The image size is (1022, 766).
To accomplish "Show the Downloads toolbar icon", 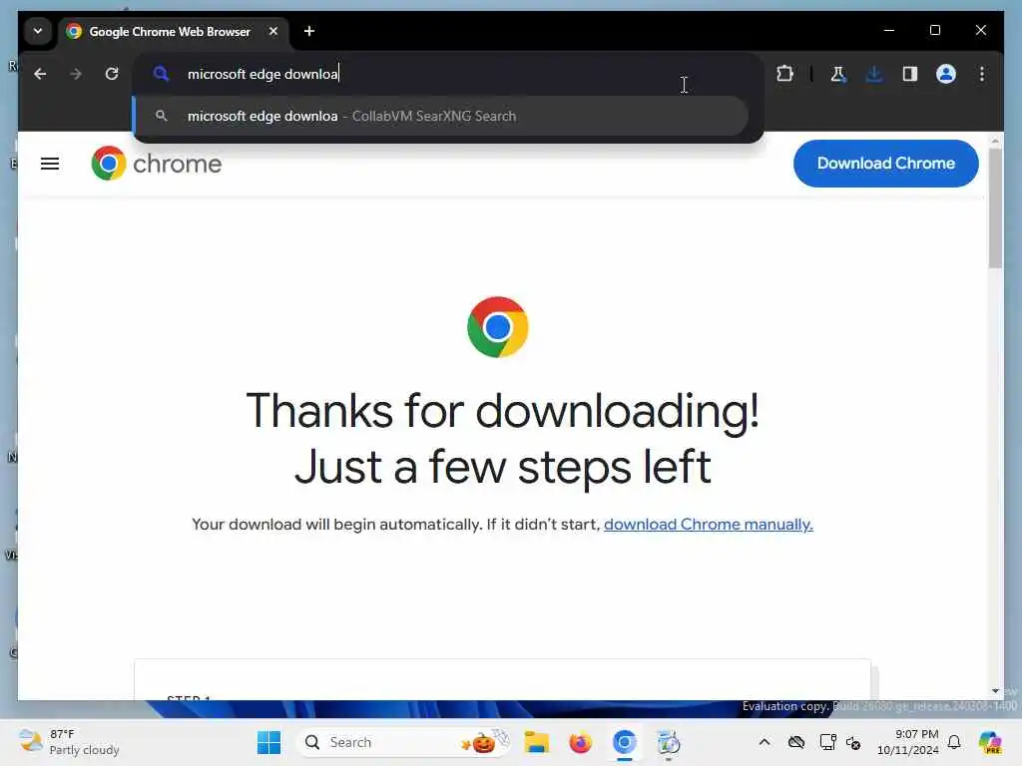I will [x=874, y=74].
